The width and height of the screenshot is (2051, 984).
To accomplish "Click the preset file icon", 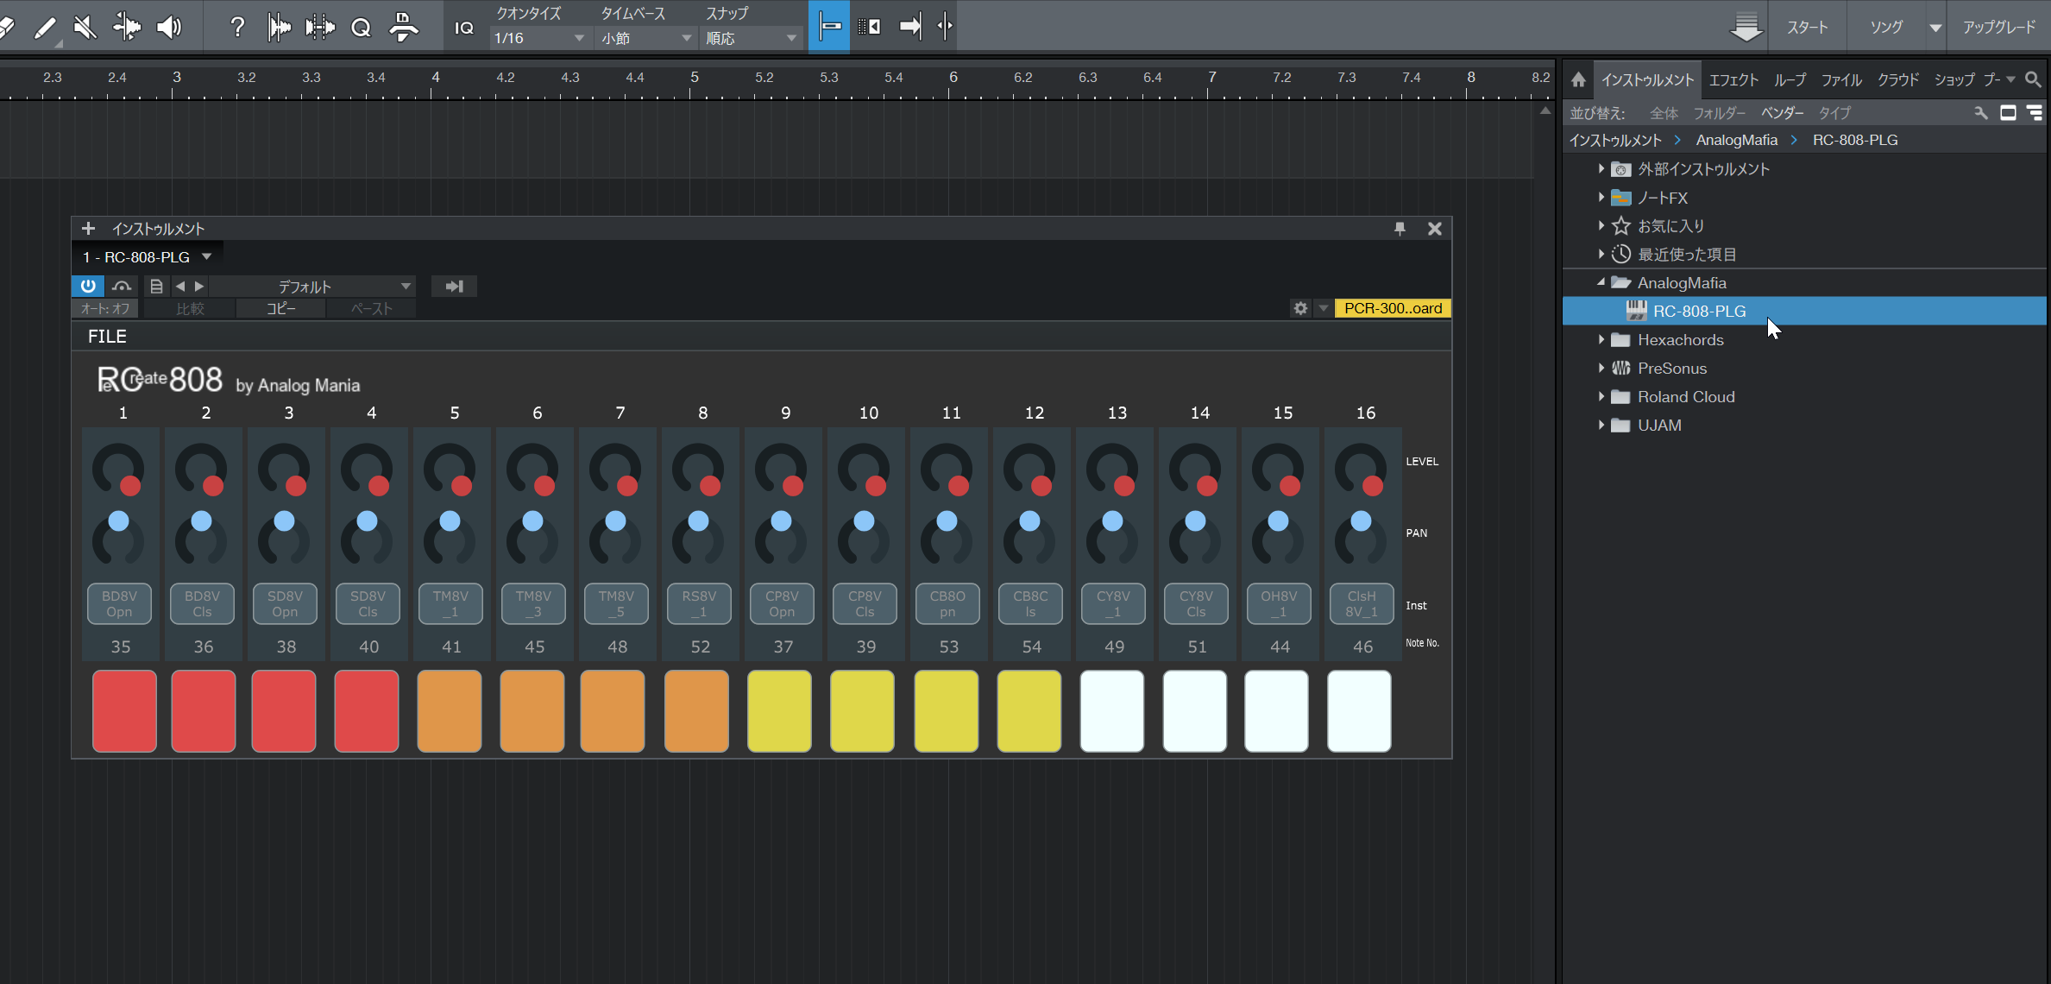I will click(156, 286).
